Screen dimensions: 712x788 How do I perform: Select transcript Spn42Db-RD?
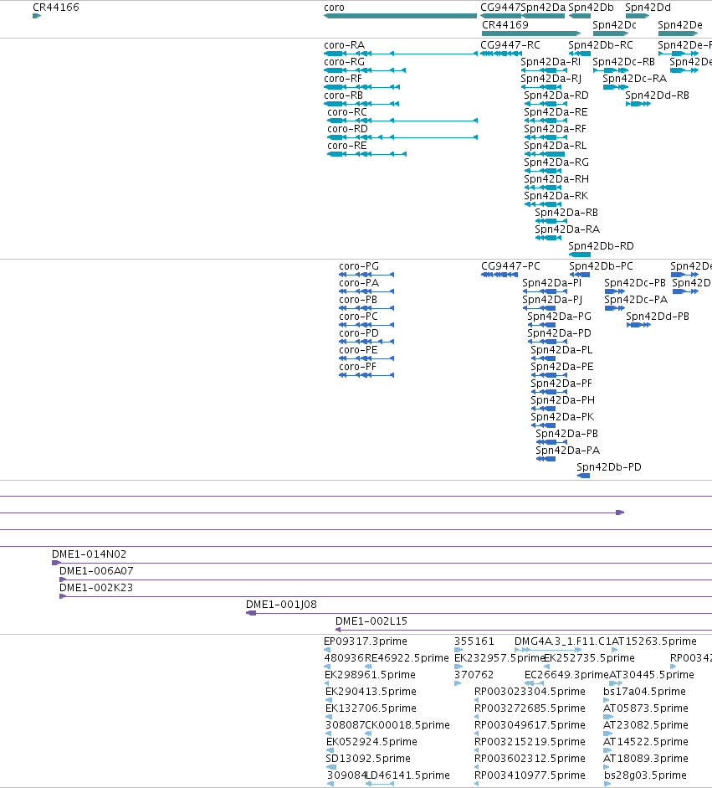click(x=601, y=246)
